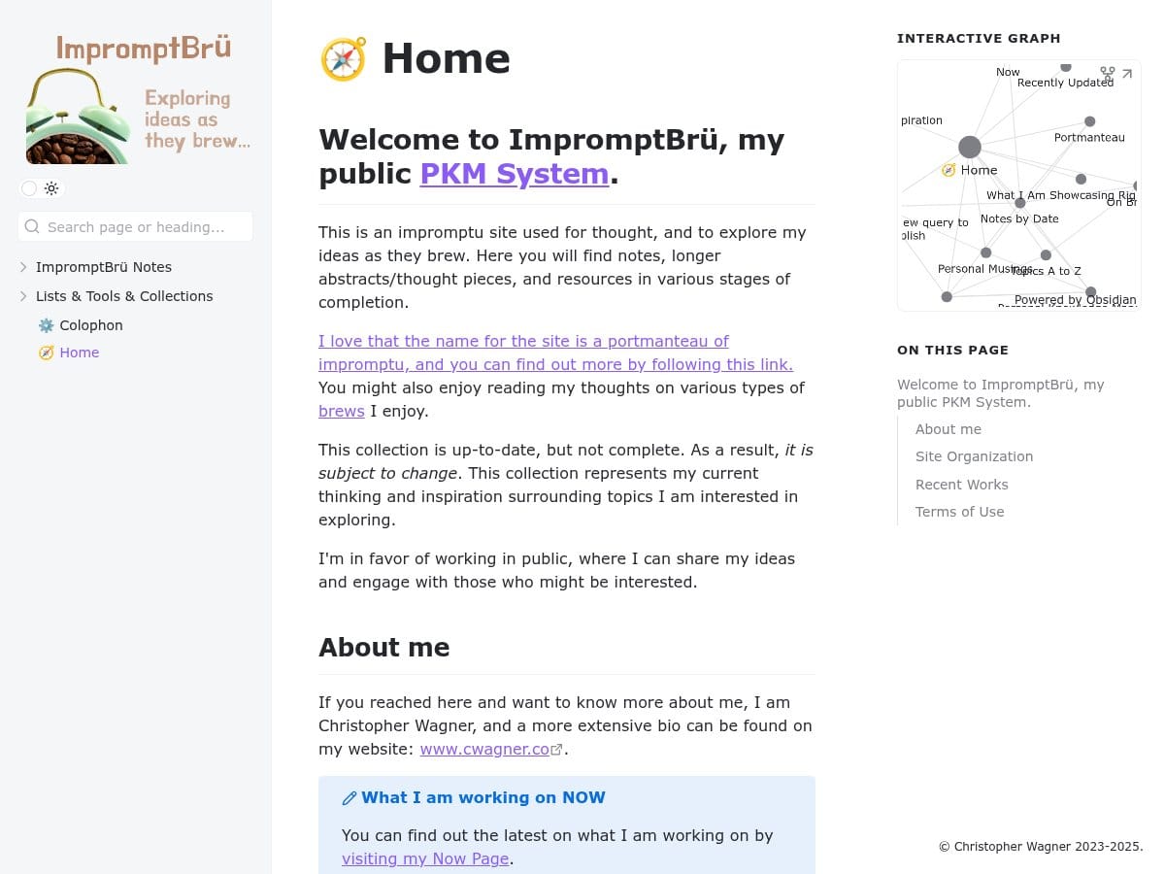1165x874 pixels.
Task: Toggle the light/dark theme switch
Action: [x=41, y=188]
